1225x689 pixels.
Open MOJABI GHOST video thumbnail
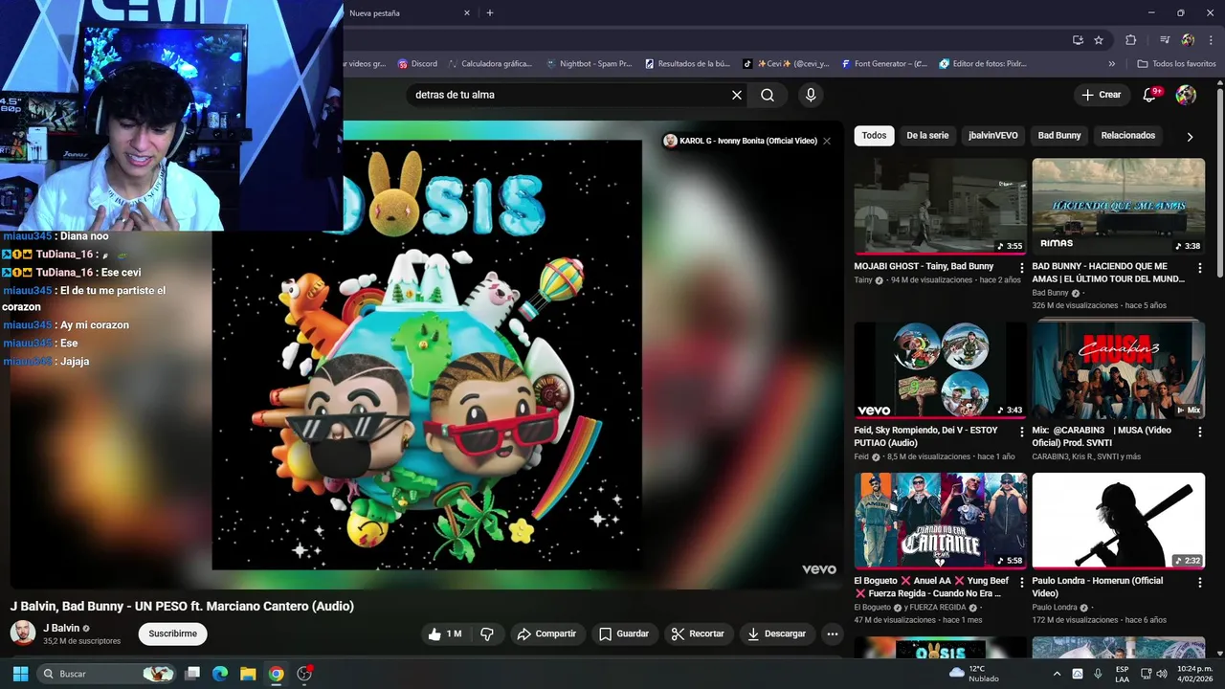(940, 207)
